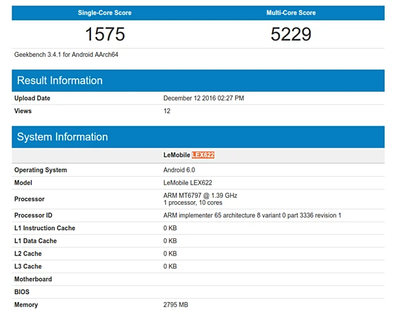Screen dimensions: 400x314
Task: Click the Single-Core Score header
Action: click(x=105, y=13)
